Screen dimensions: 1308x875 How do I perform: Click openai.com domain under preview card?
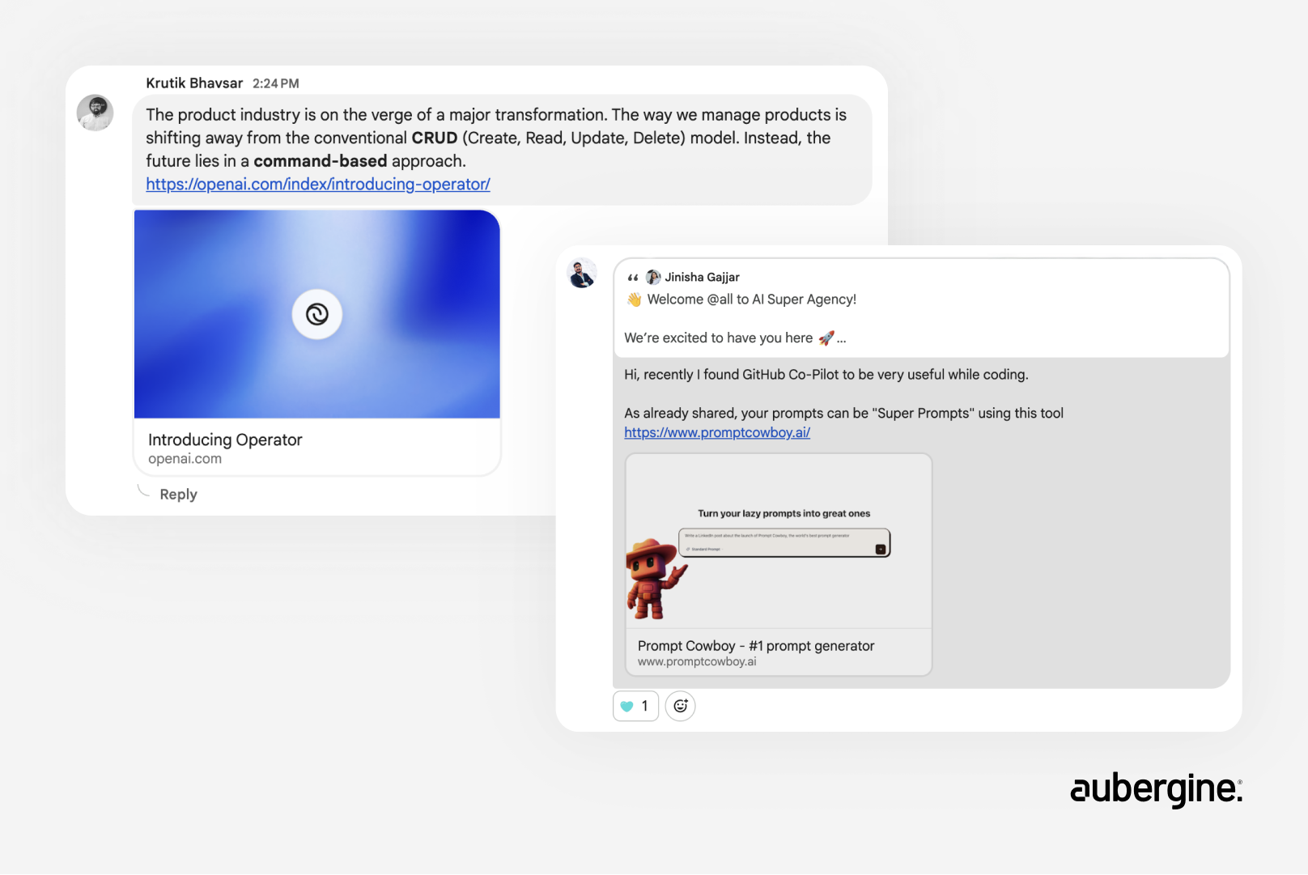(x=185, y=459)
